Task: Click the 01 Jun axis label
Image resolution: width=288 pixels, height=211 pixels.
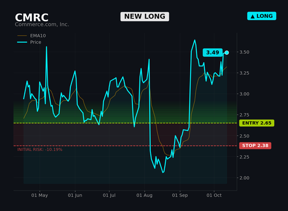Action: point(75,195)
